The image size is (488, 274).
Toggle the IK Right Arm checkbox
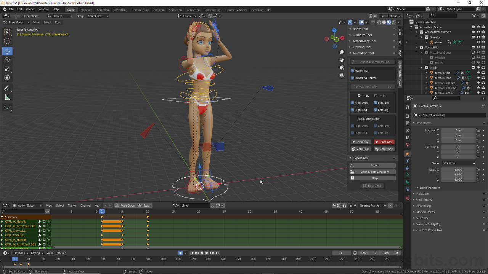352,103
